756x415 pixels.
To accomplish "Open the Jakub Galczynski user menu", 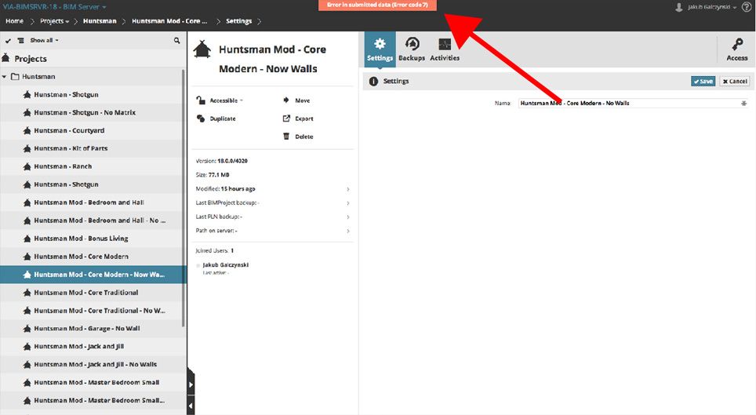I will pyautogui.click(x=706, y=7).
